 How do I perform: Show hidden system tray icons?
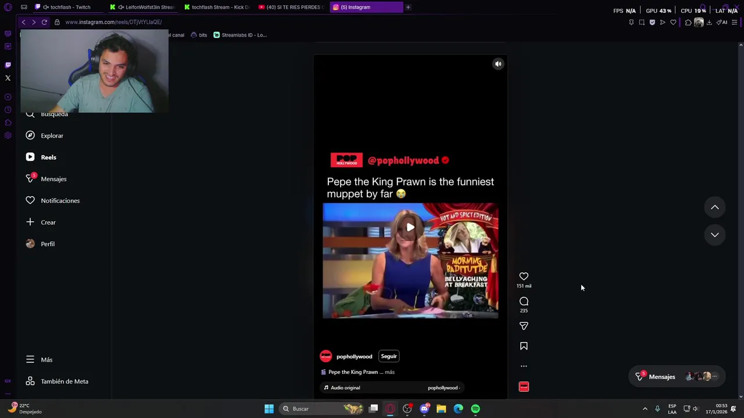[645, 409]
